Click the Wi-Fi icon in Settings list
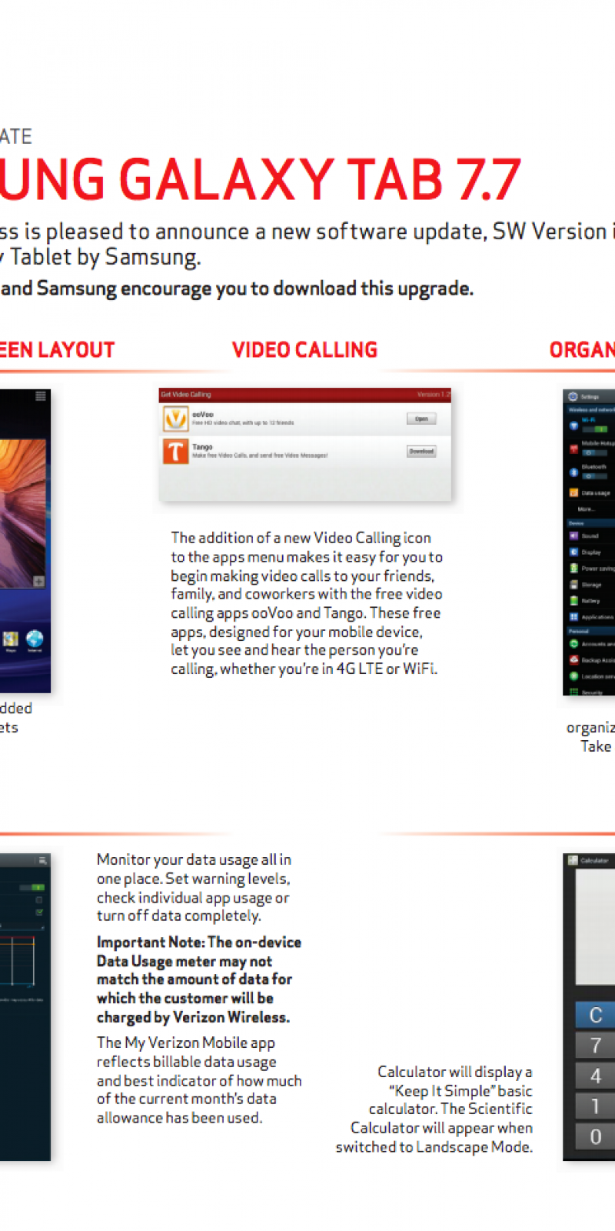The width and height of the screenshot is (615, 1231). 573,425
